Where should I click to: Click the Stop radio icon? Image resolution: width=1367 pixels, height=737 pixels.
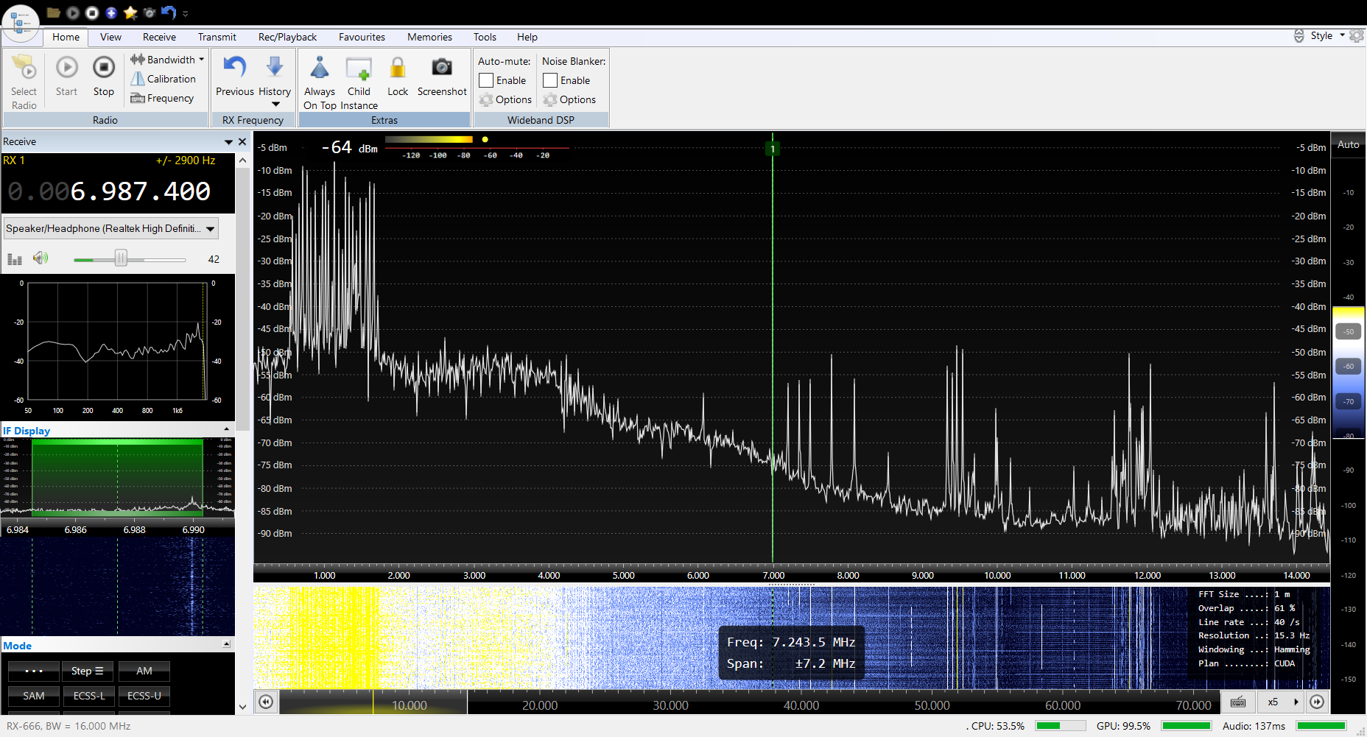click(x=104, y=68)
